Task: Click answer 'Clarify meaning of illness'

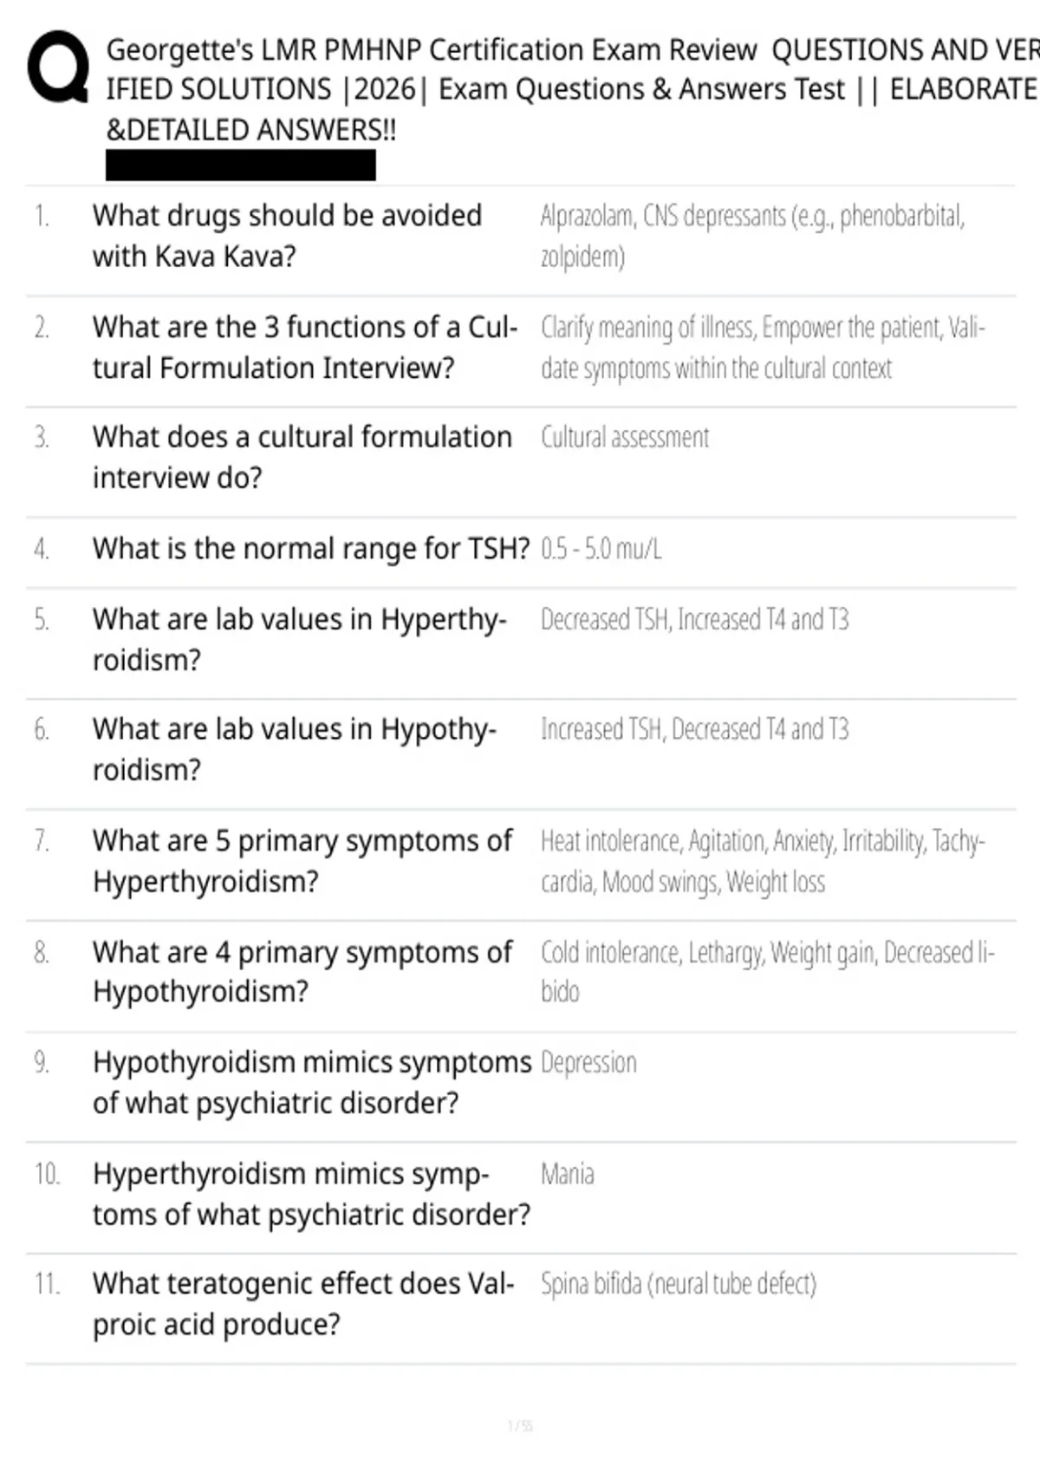Action: coord(763,348)
